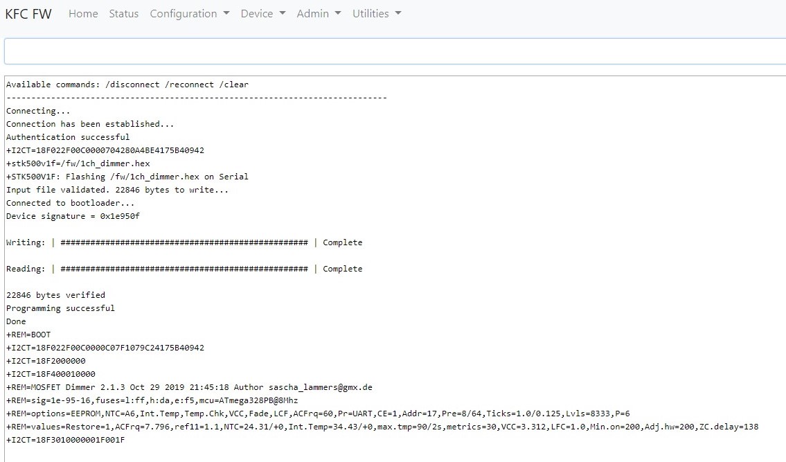This screenshot has height=462, width=786.
Task: Click 'Connected to bootloader...' line
Action: (x=70, y=203)
